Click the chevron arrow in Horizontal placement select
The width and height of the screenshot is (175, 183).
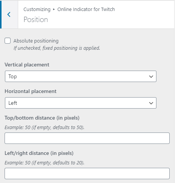(151, 103)
